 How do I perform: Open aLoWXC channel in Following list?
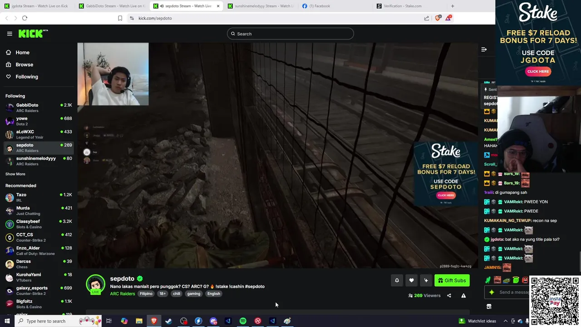39,134
